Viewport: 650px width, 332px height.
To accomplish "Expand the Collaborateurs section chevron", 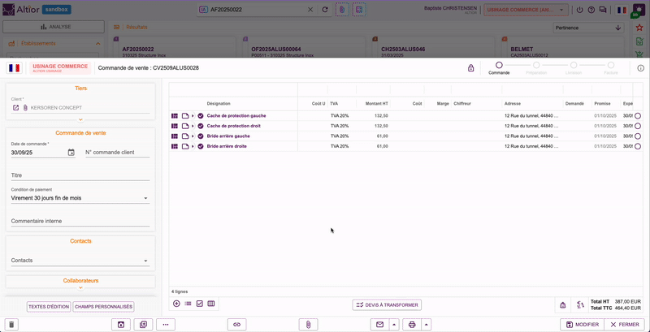I will [x=80, y=287].
